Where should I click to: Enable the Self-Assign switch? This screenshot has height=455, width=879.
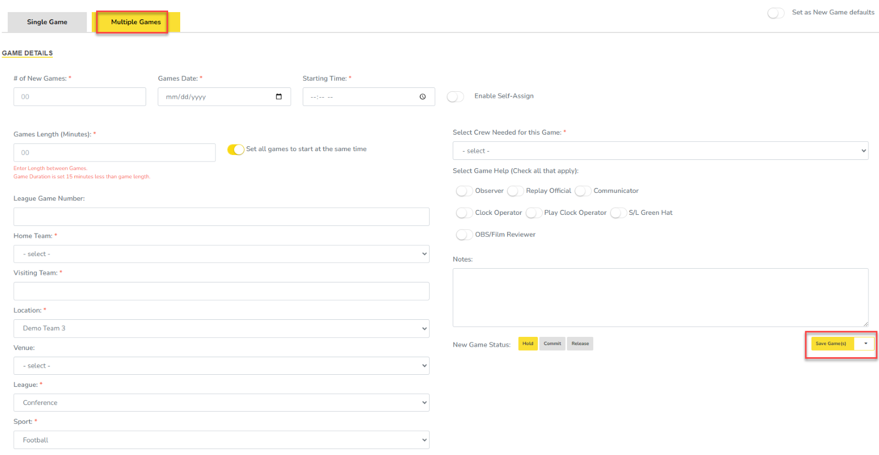(455, 97)
